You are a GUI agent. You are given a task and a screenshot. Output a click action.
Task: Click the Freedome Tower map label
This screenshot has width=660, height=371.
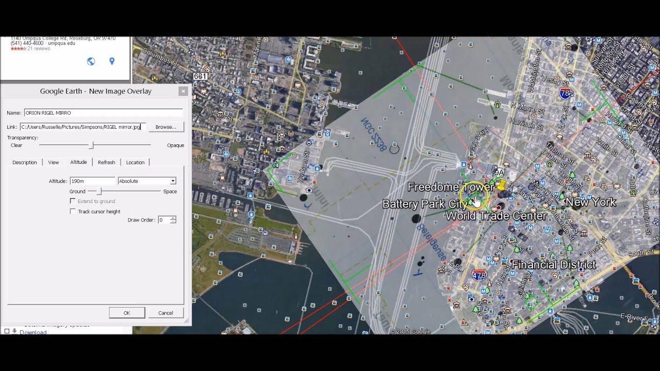pos(451,187)
